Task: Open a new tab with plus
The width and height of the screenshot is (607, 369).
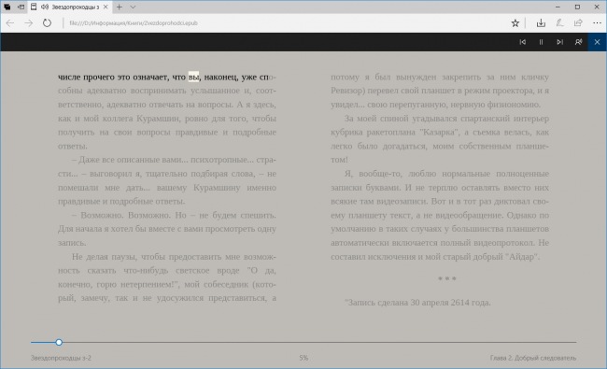Action: coord(120,7)
